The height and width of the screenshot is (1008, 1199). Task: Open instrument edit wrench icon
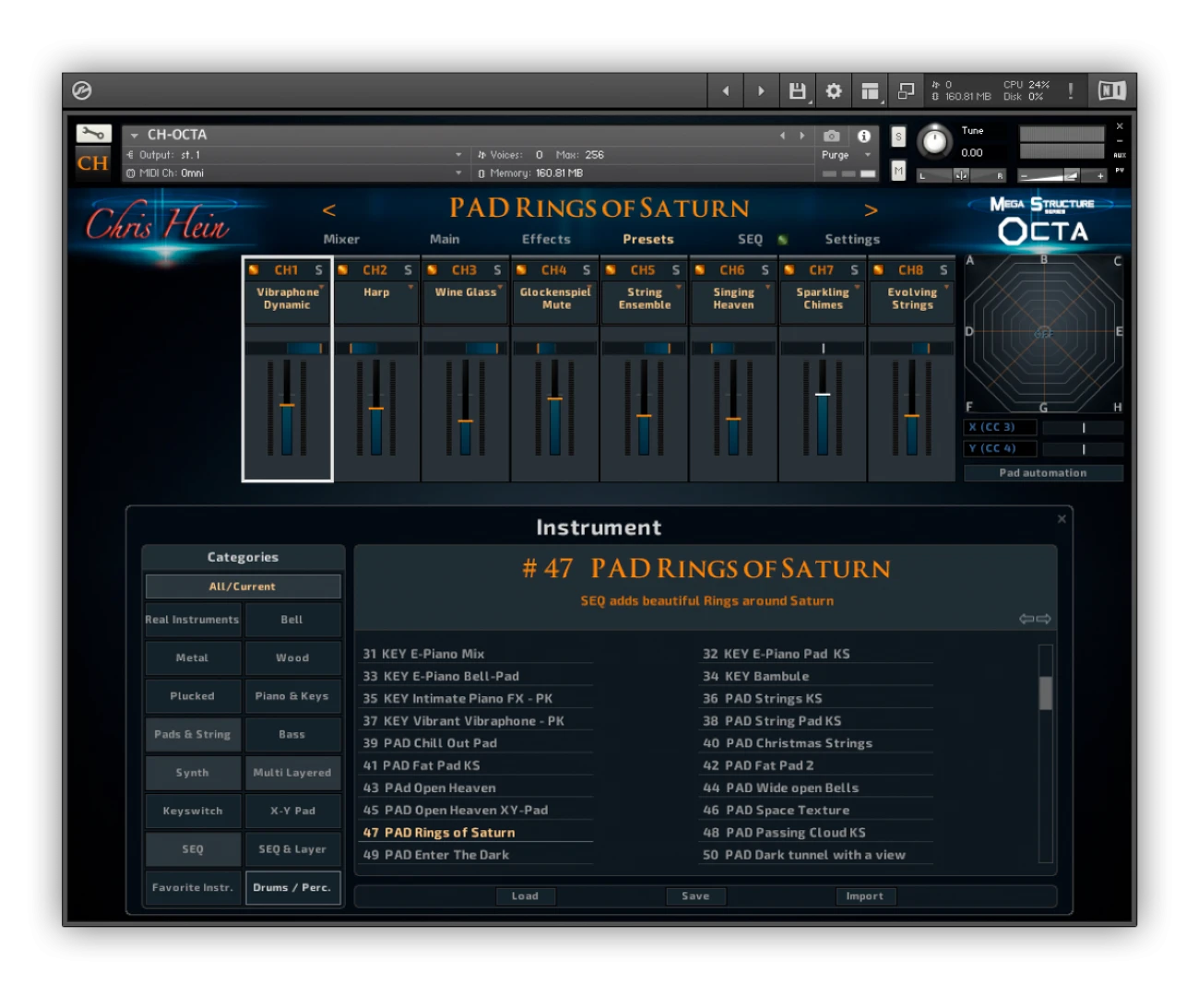click(x=93, y=134)
